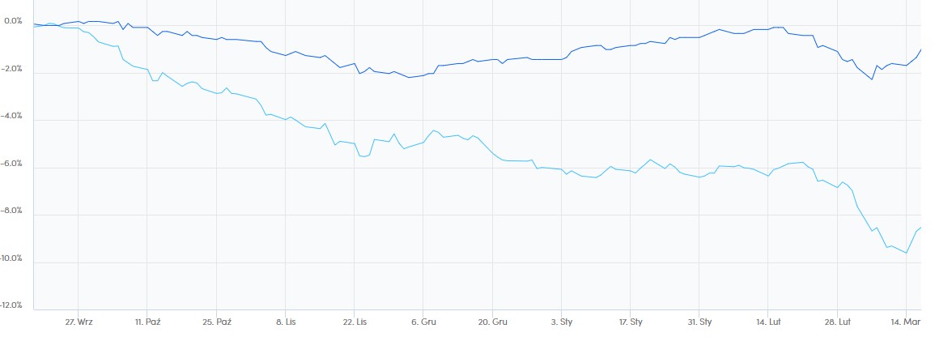
Task: Click the 17. Sty date label
Action: pyautogui.click(x=631, y=322)
